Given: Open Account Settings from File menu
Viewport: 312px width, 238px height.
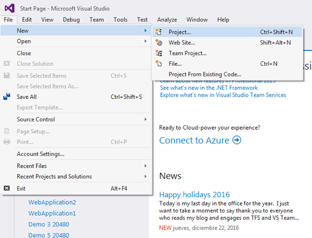Looking at the screenshot, I should pyautogui.click(x=76, y=154).
